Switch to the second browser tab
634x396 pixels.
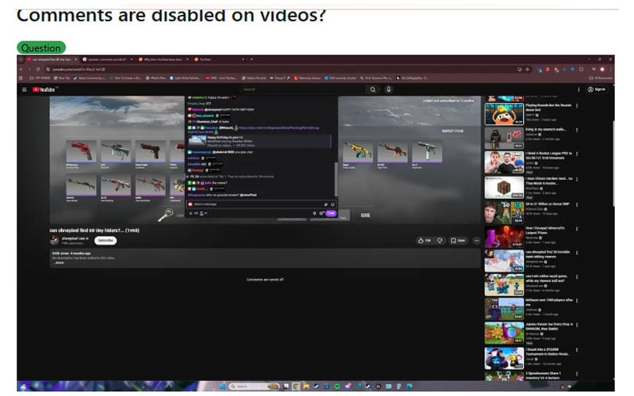coord(109,59)
